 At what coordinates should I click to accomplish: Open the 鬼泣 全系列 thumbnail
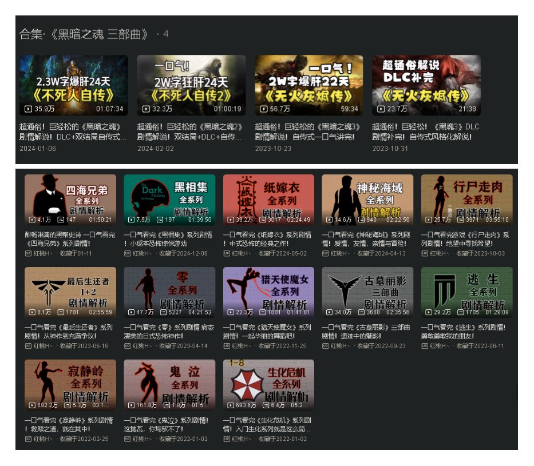pyautogui.click(x=169, y=385)
